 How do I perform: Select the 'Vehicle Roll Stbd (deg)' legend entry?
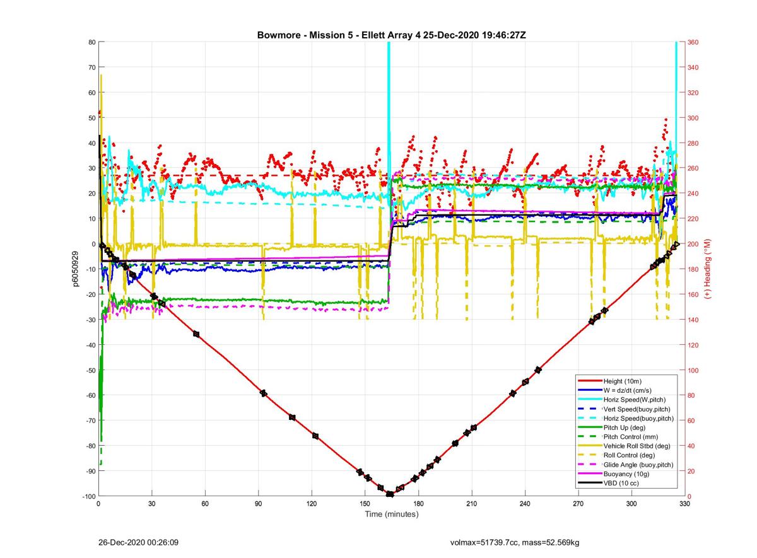(637, 446)
